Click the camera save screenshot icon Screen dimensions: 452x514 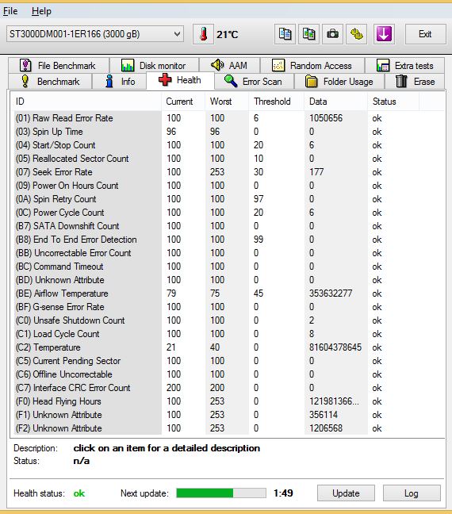333,34
